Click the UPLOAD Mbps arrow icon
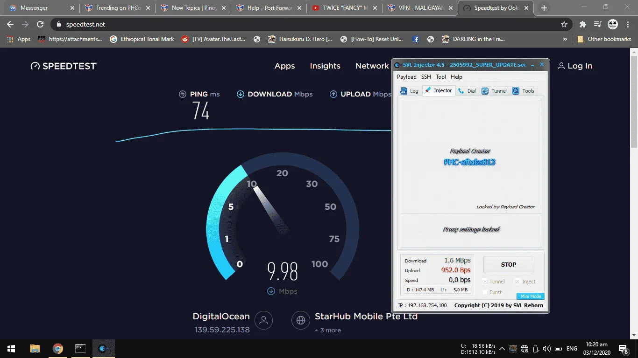The width and height of the screenshot is (638, 358). [x=333, y=94]
